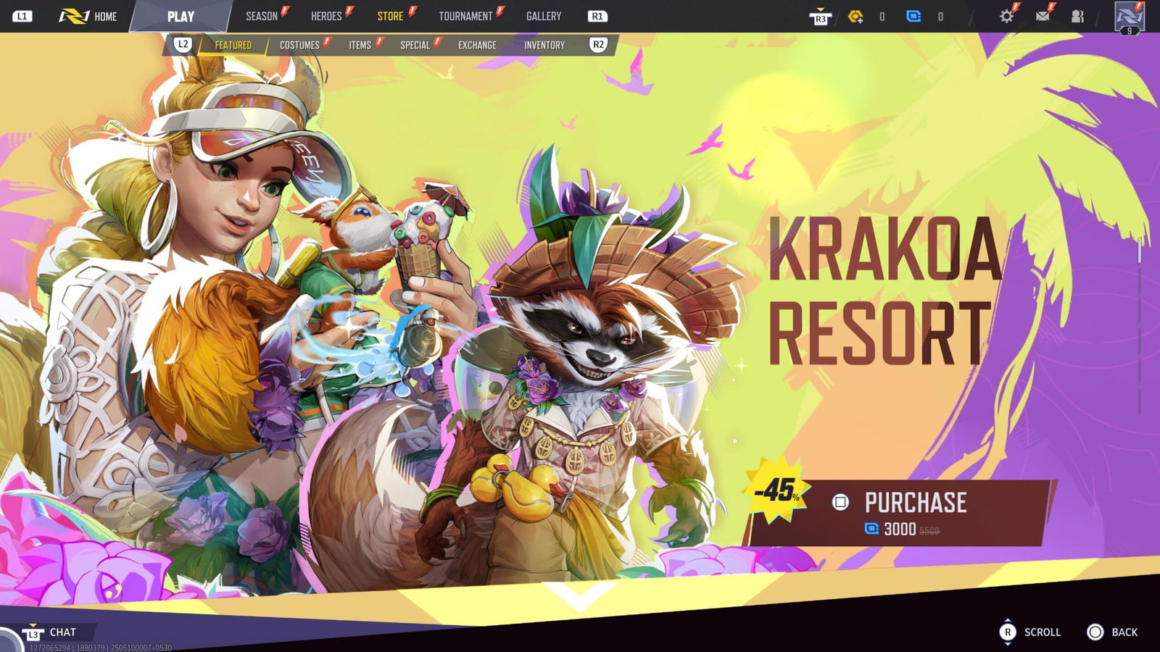Image resolution: width=1160 pixels, height=652 pixels.
Task: Click the R3 quick menu icon
Action: click(x=820, y=17)
